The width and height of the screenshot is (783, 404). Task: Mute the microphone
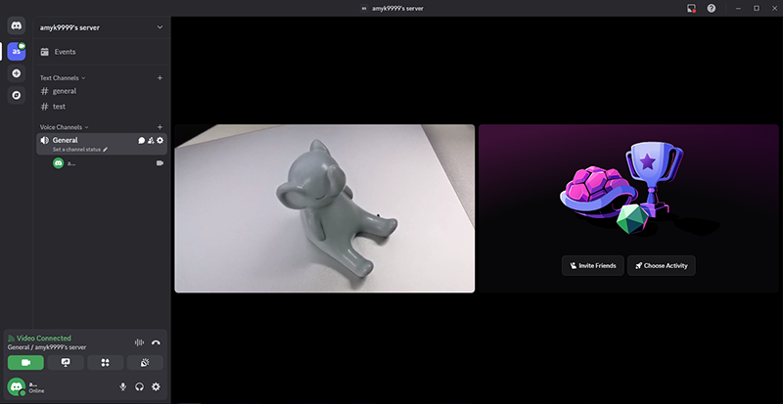(123, 386)
